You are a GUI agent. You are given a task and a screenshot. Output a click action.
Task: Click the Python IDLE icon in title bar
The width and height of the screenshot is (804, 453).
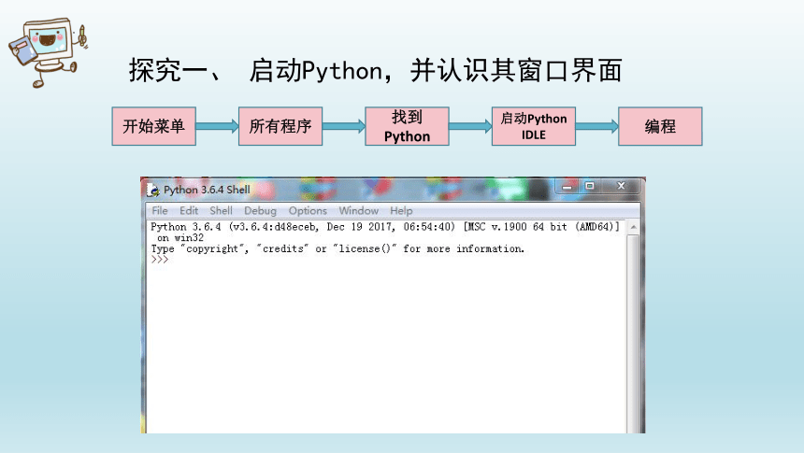point(152,191)
